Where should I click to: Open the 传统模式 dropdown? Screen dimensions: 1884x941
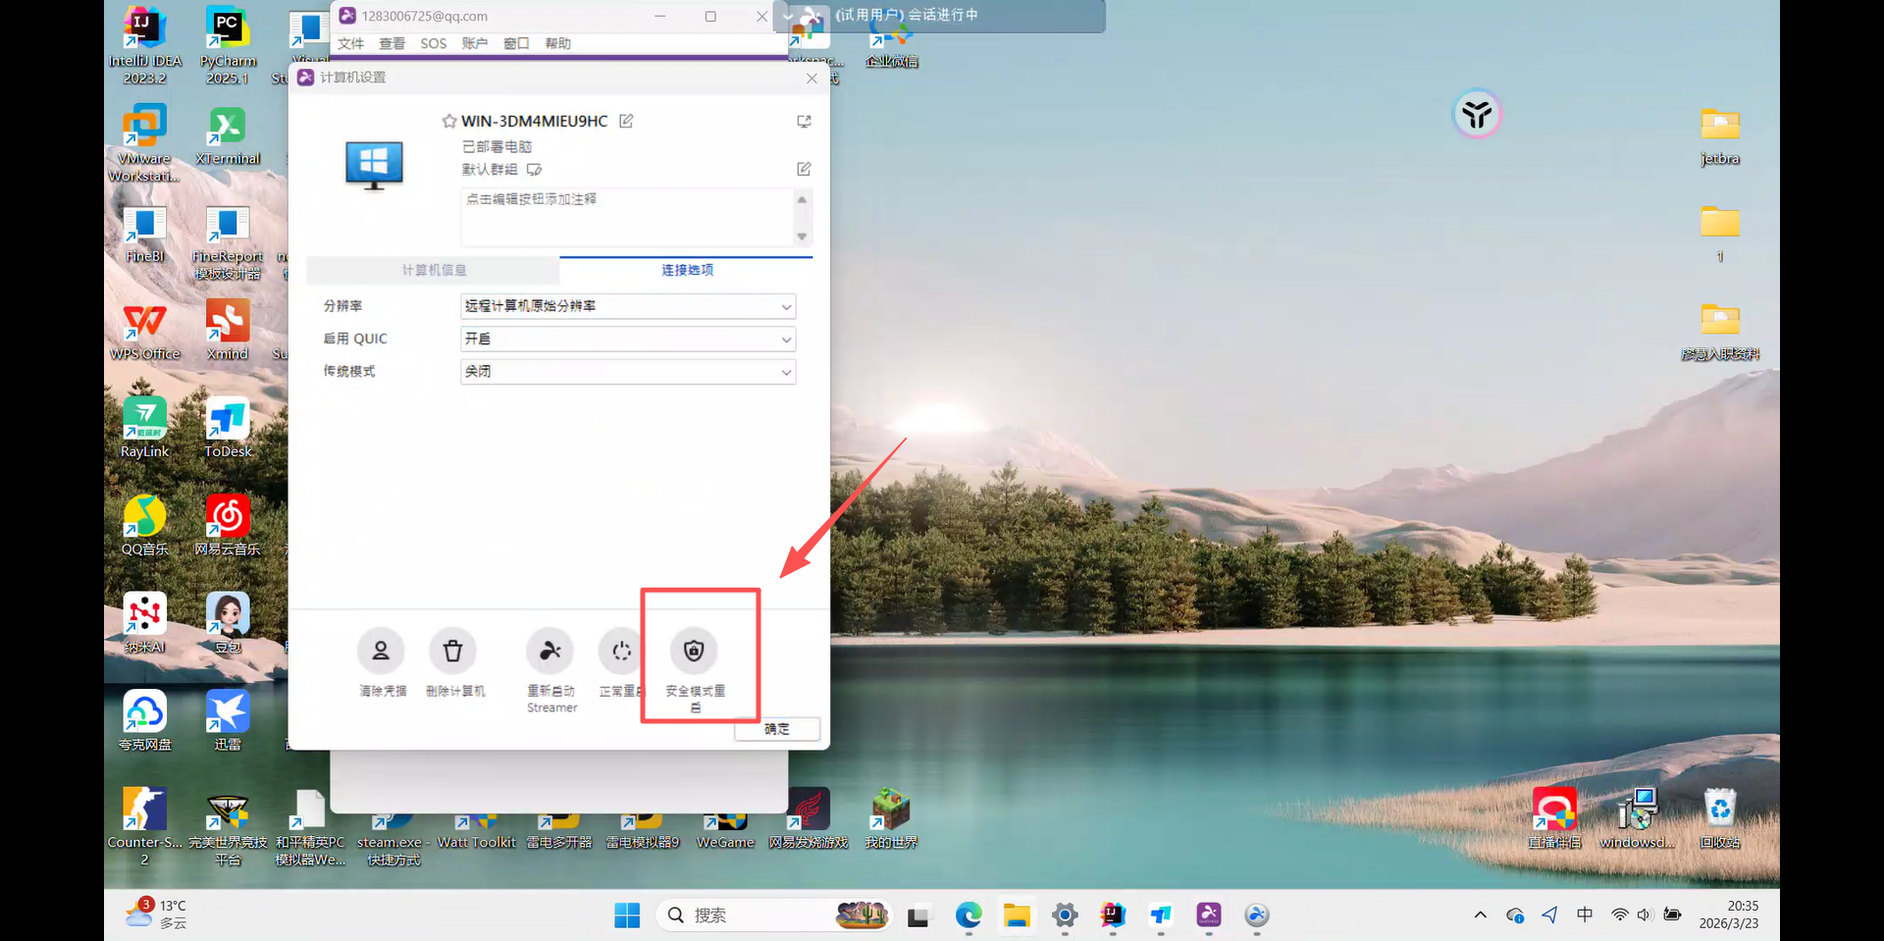pos(627,372)
